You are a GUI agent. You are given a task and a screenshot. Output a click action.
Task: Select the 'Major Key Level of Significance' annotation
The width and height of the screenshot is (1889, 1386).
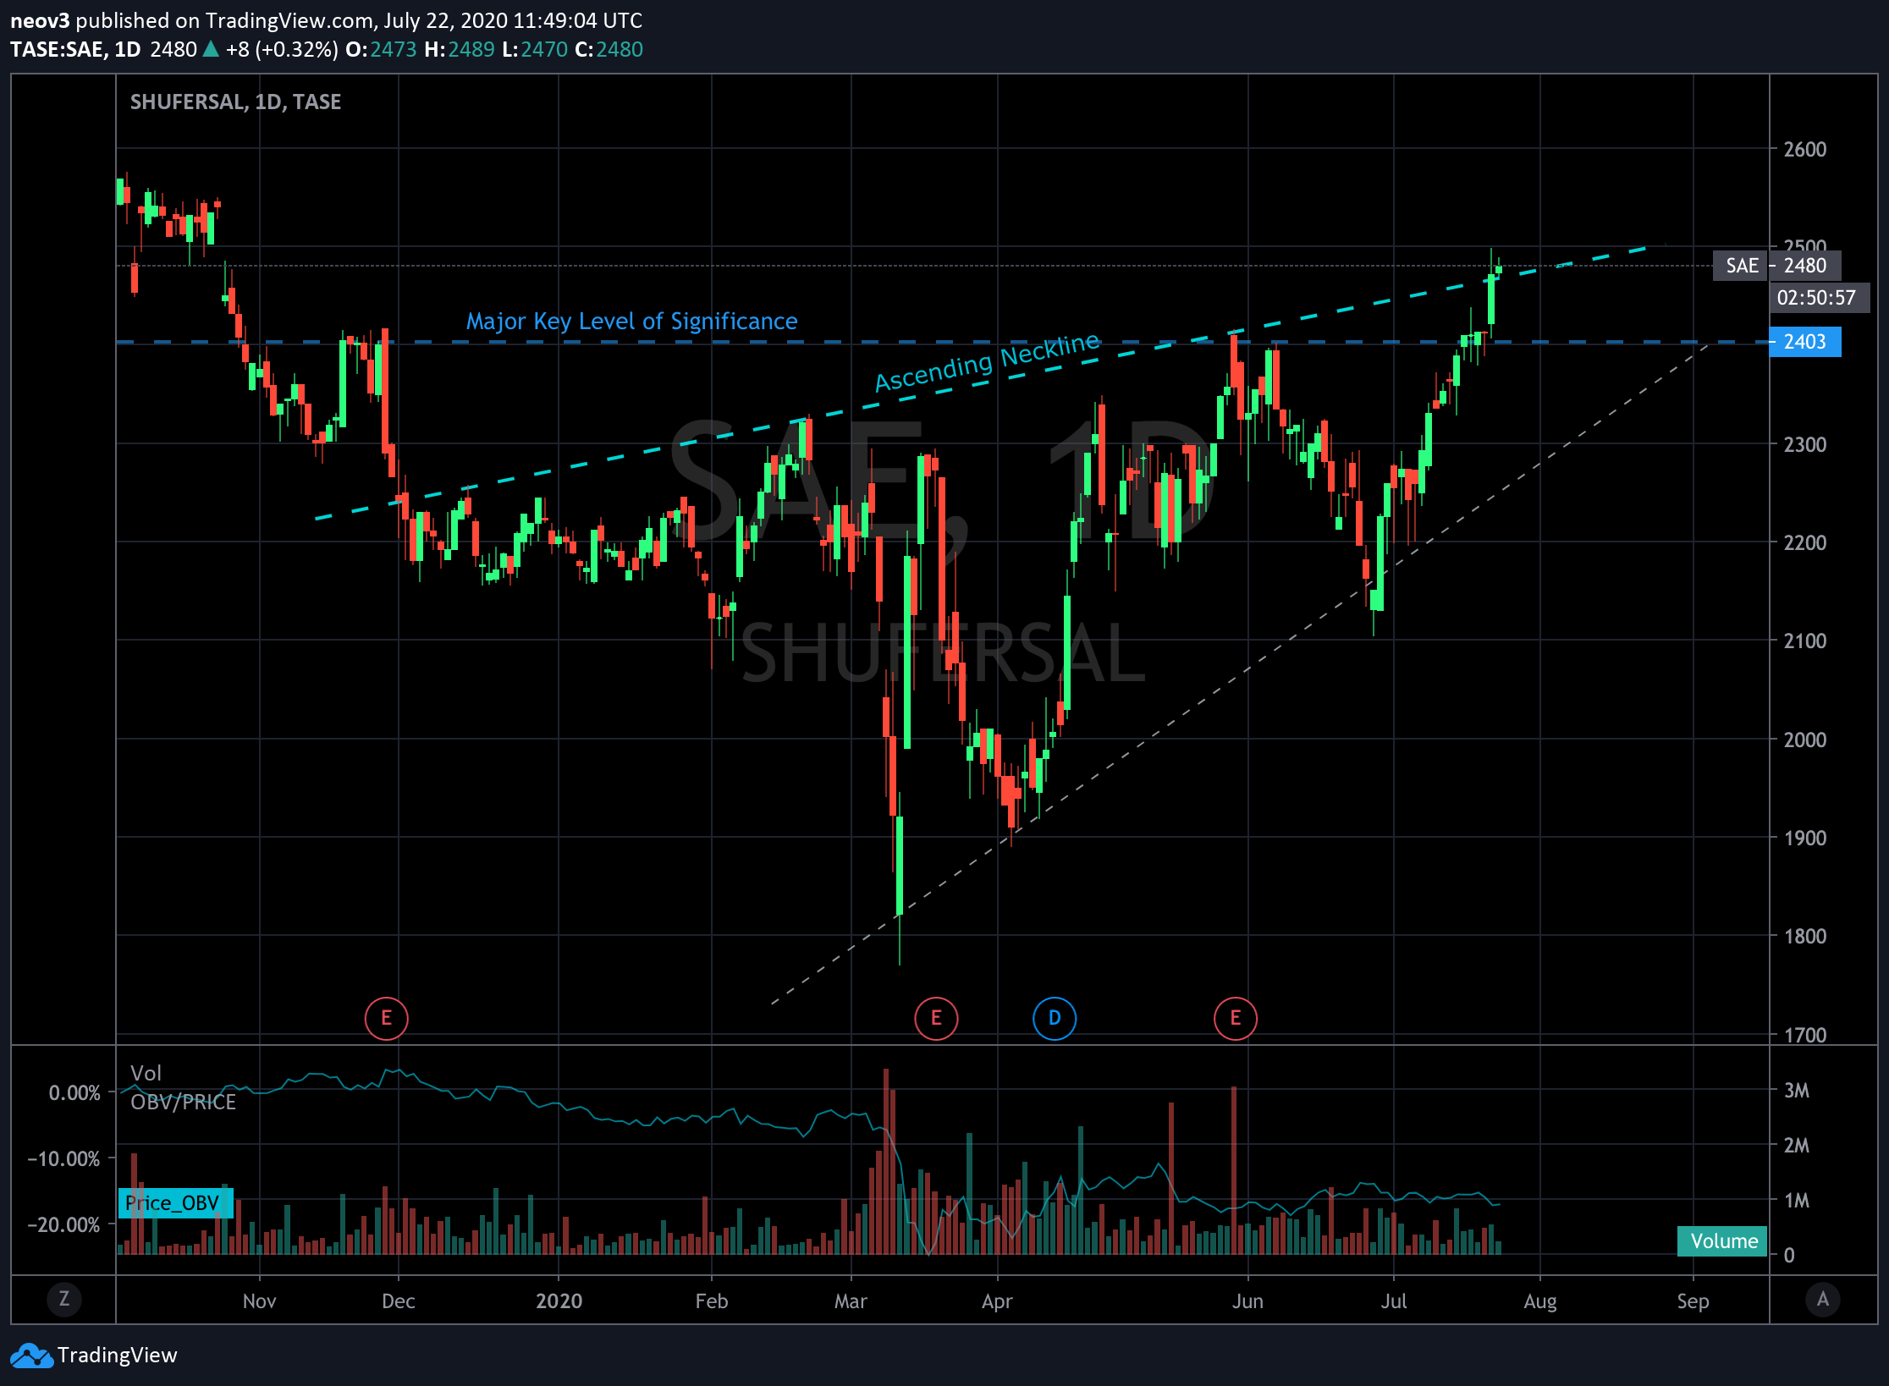pyautogui.click(x=631, y=322)
